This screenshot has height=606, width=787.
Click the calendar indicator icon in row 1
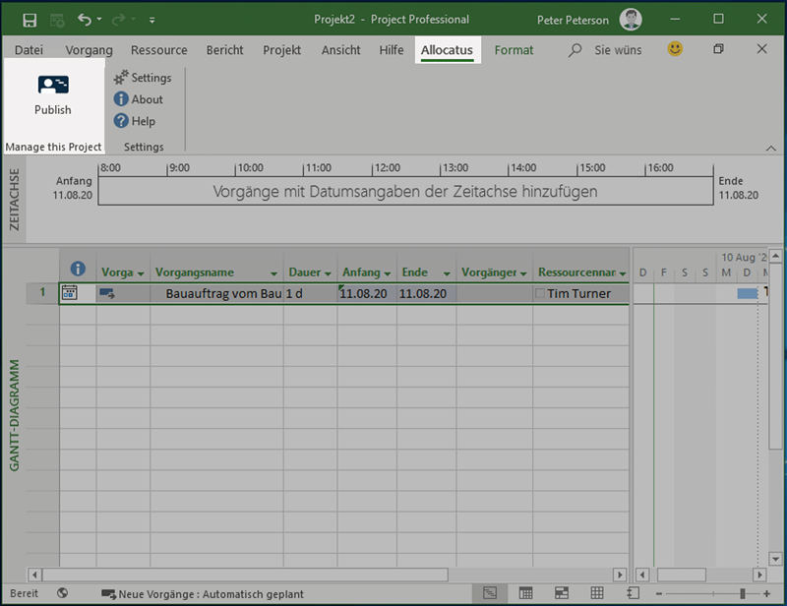[69, 292]
